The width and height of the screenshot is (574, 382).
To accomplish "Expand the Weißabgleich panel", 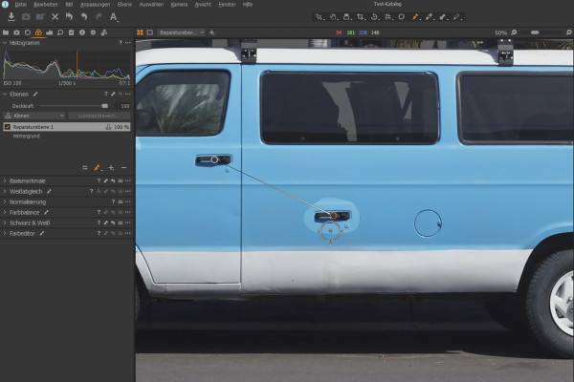I will pyautogui.click(x=5, y=191).
